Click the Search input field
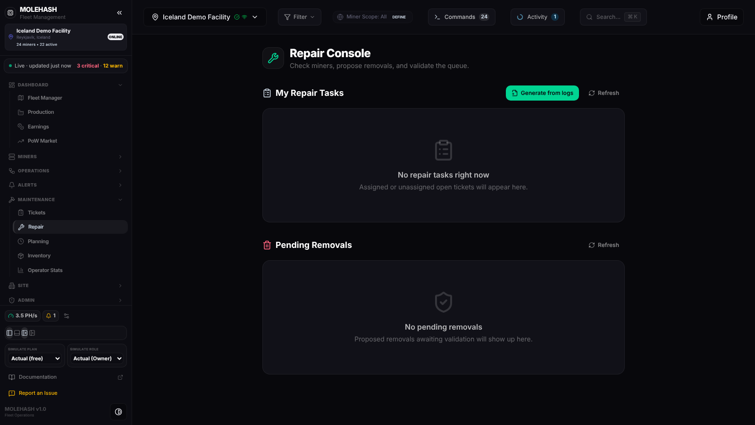Screen dimensions: 755x425 click(613, 17)
